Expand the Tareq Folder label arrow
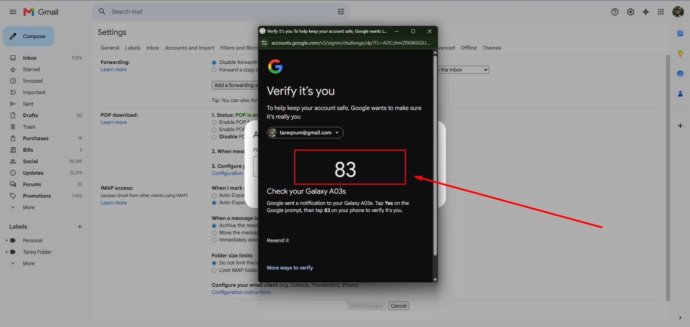The height and width of the screenshot is (327, 690). pos(6,252)
